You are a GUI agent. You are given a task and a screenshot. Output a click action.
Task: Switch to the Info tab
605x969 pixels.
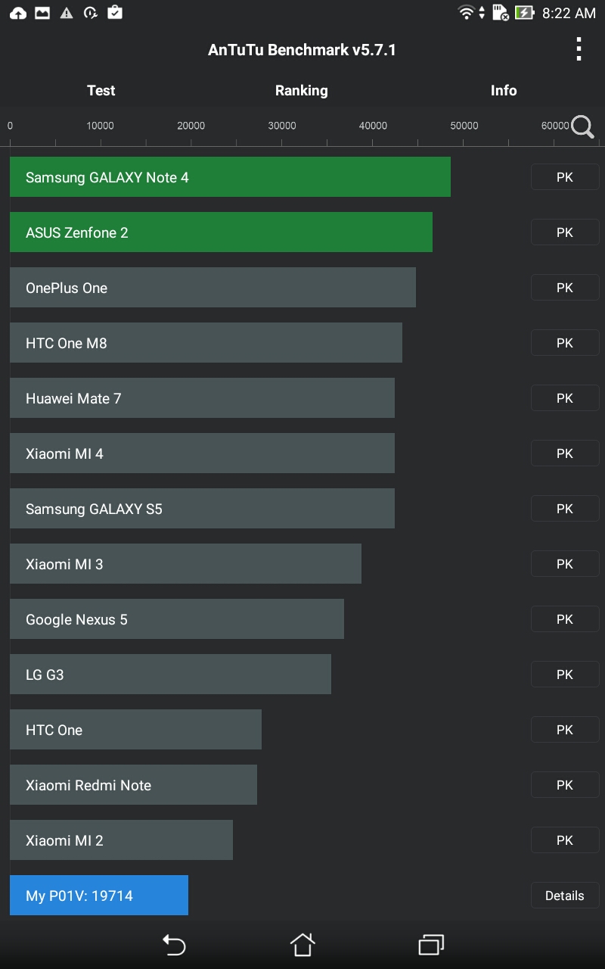[503, 90]
